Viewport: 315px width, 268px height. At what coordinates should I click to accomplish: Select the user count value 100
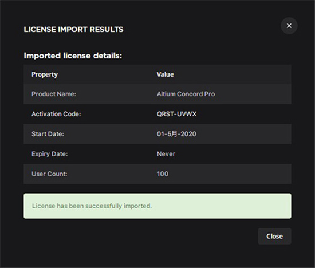pyautogui.click(x=163, y=174)
